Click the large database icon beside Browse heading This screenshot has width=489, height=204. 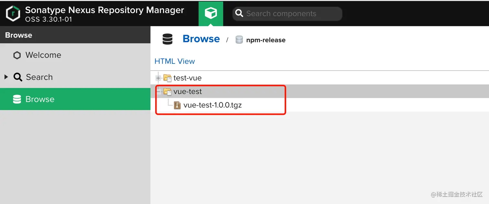click(x=168, y=40)
